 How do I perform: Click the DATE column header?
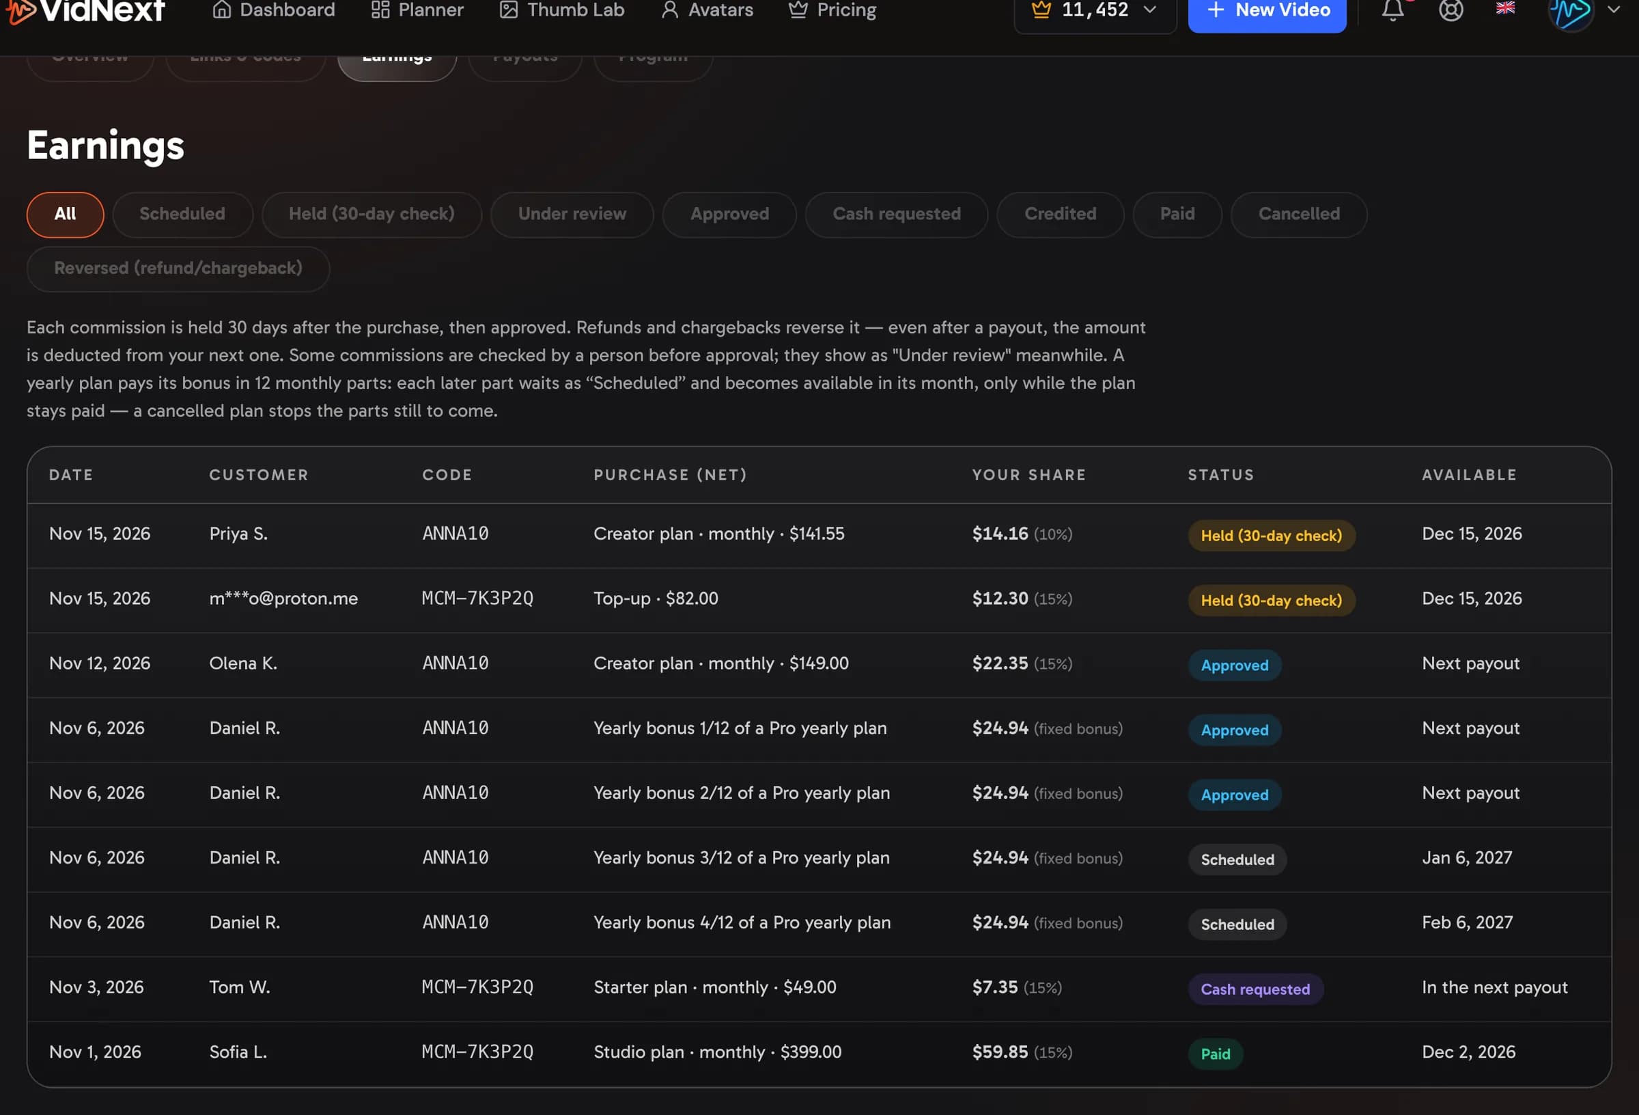[x=70, y=475]
